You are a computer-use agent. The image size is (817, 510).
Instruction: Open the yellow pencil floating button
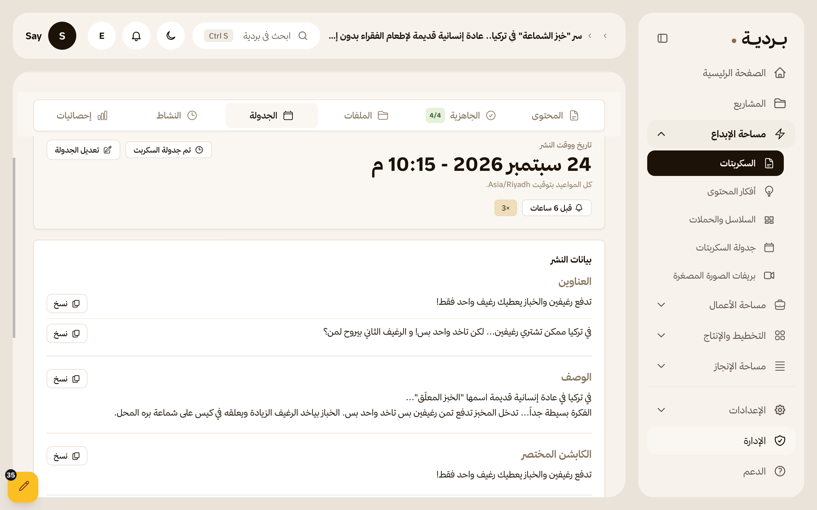click(x=23, y=487)
